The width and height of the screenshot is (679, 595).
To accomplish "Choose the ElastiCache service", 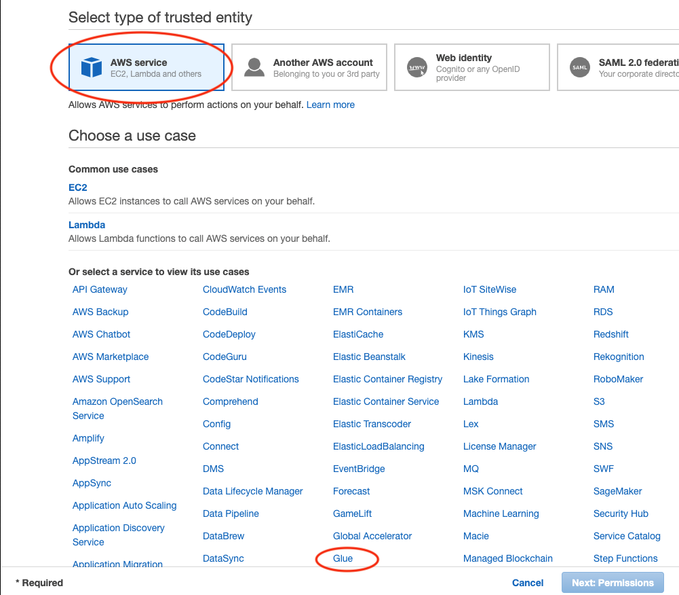I will (358, 334).
